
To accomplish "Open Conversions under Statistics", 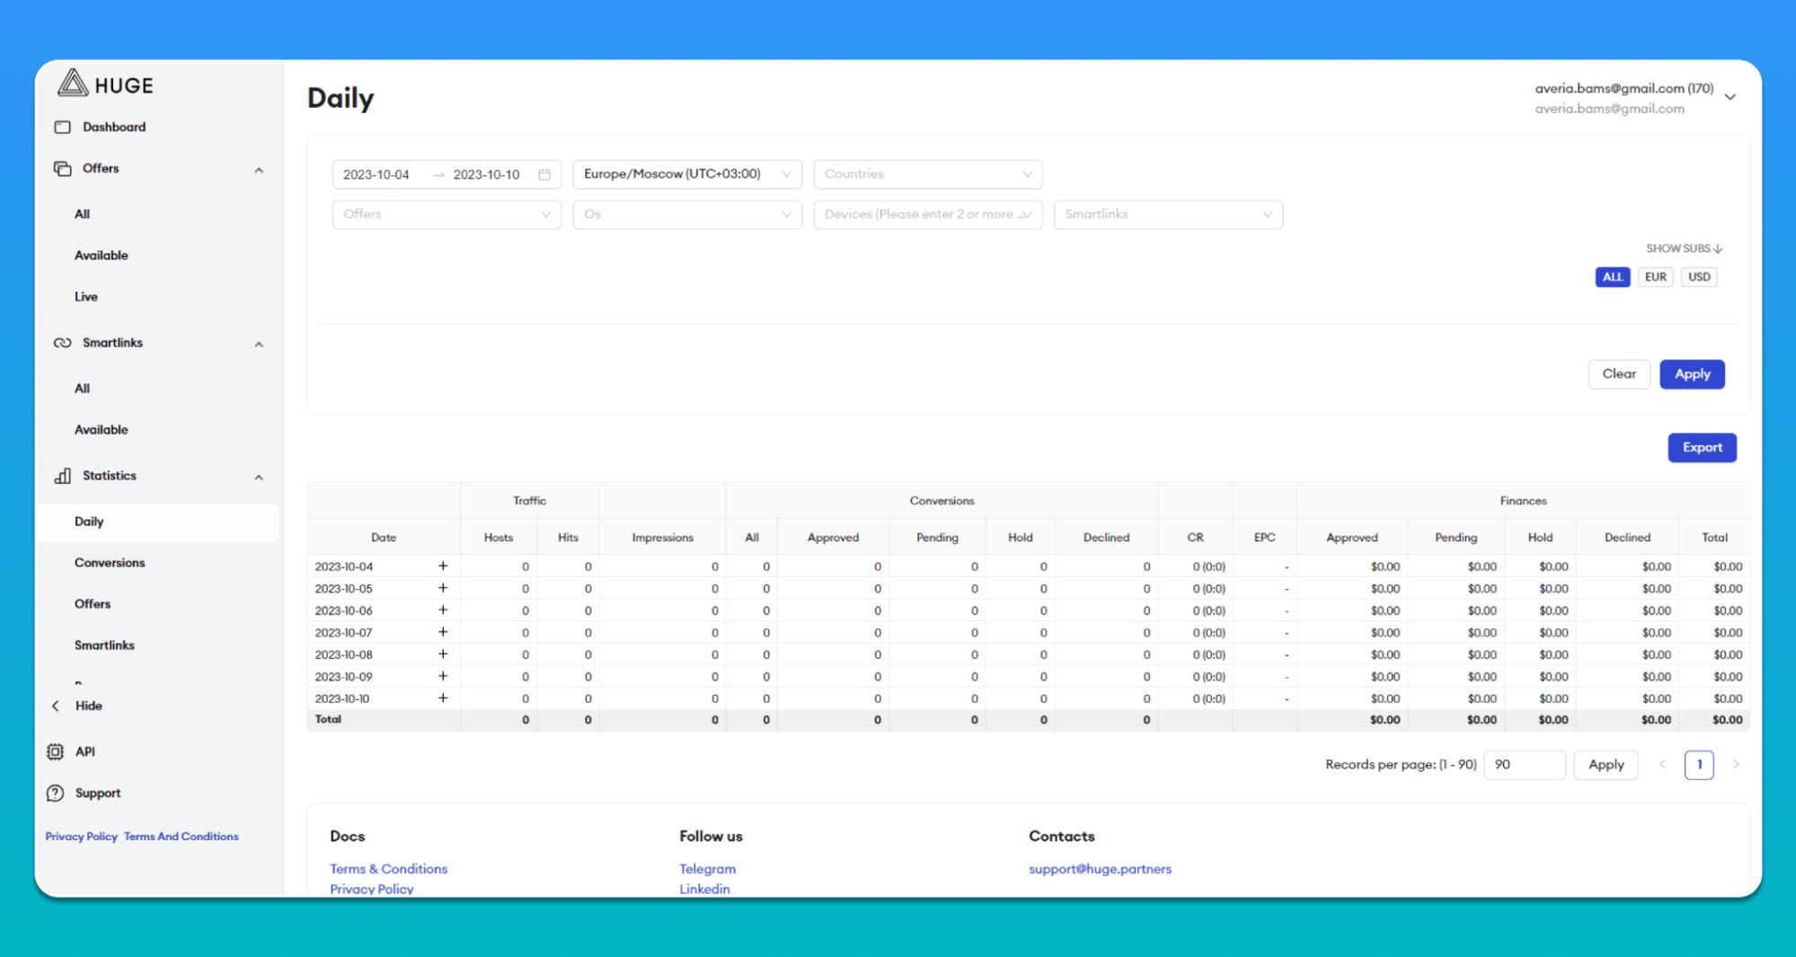I will point(110,563).
